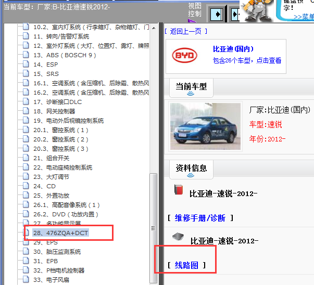Screen dimensions: 314x285
Task: Select first 16.1、空调系统 entry
Action: (x=91, y=83)
